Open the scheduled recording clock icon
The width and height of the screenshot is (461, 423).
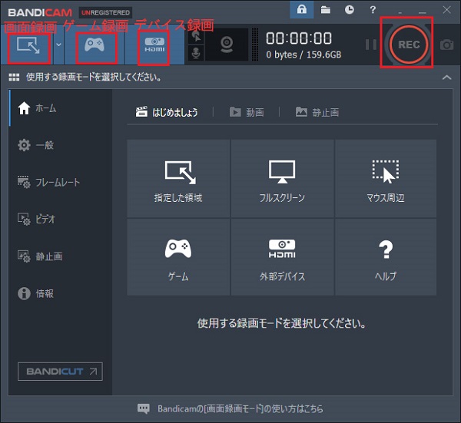350,10
